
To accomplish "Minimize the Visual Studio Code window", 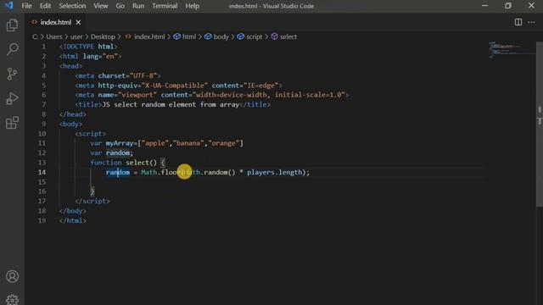I will click(484, 6).
